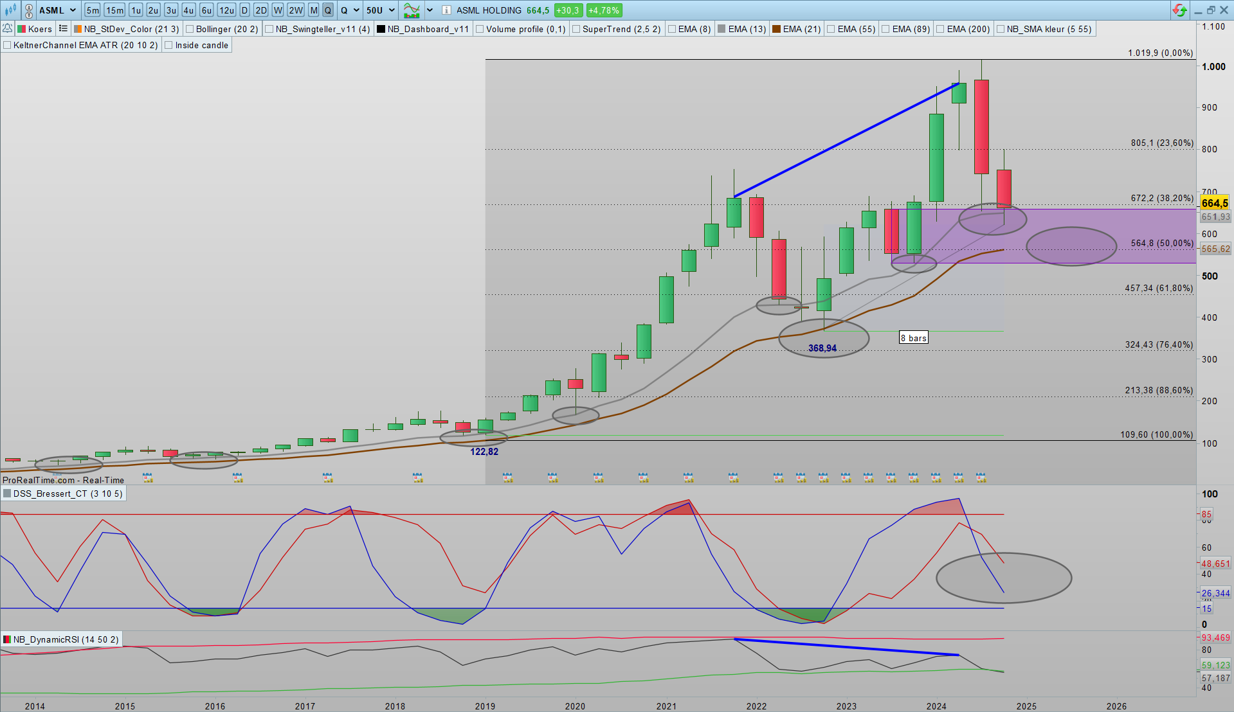Open the alerts bell icon
This screenshot has width=1234, height=712.
tap(8, 29)
